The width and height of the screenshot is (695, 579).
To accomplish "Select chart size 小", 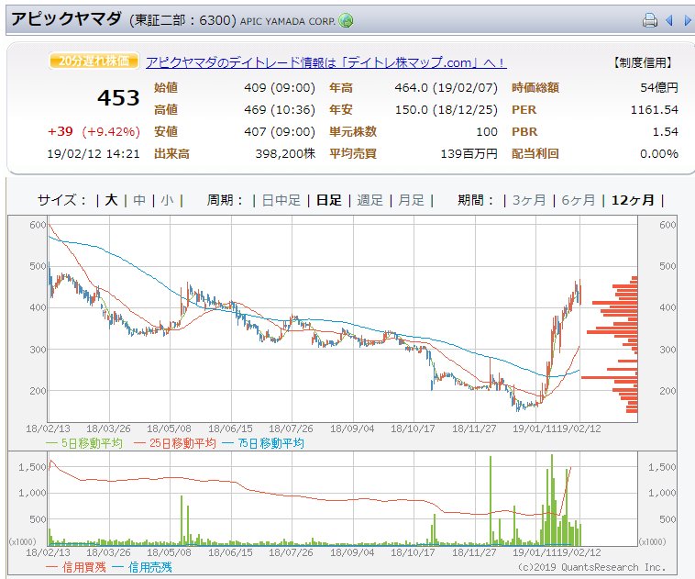I will 167,200.
